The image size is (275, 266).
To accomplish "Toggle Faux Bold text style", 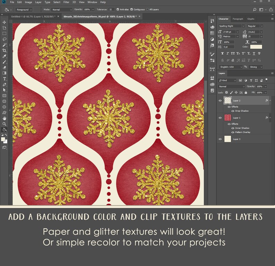I will [222, 53].
